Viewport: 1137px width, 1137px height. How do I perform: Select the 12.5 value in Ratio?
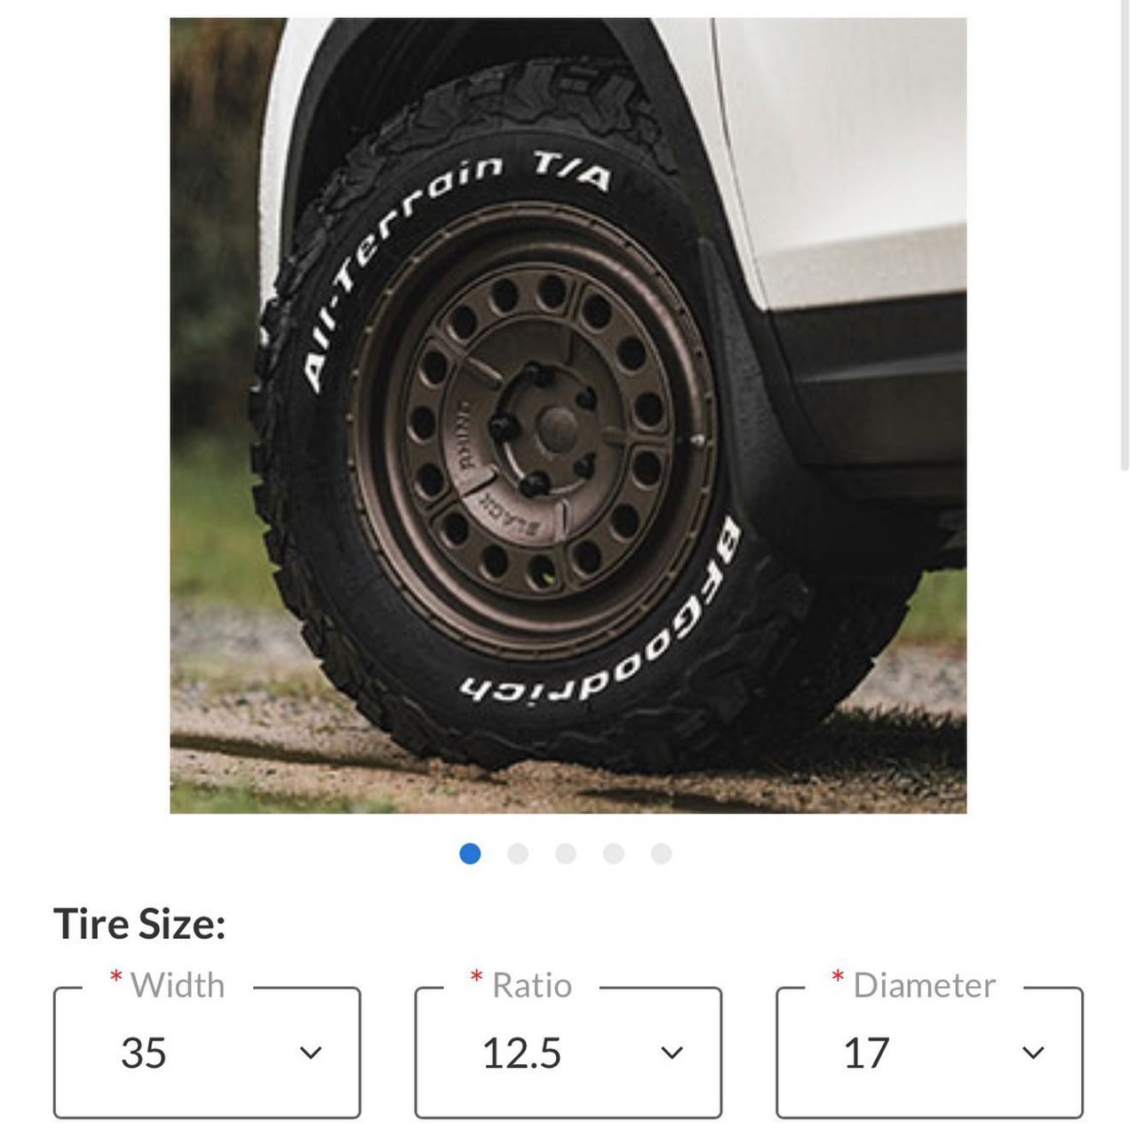click(521, 1053)
